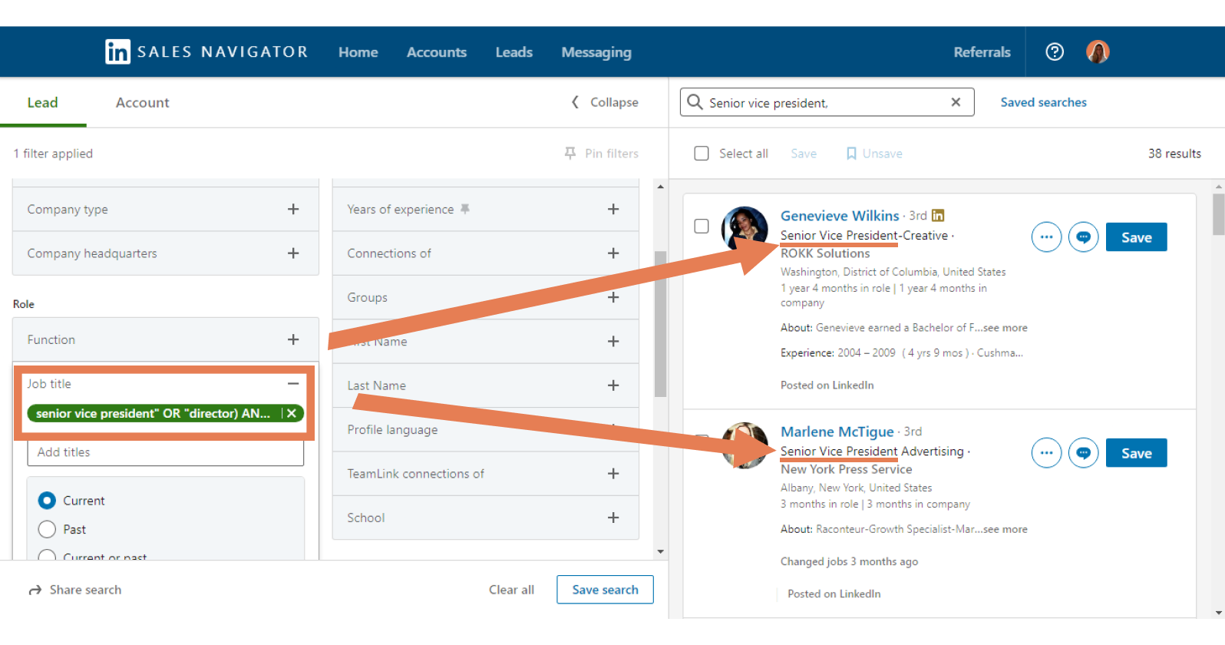This screenshot has width=1225, height=645.
Task: Click the 38 results count text
Action: [1174, 154]
